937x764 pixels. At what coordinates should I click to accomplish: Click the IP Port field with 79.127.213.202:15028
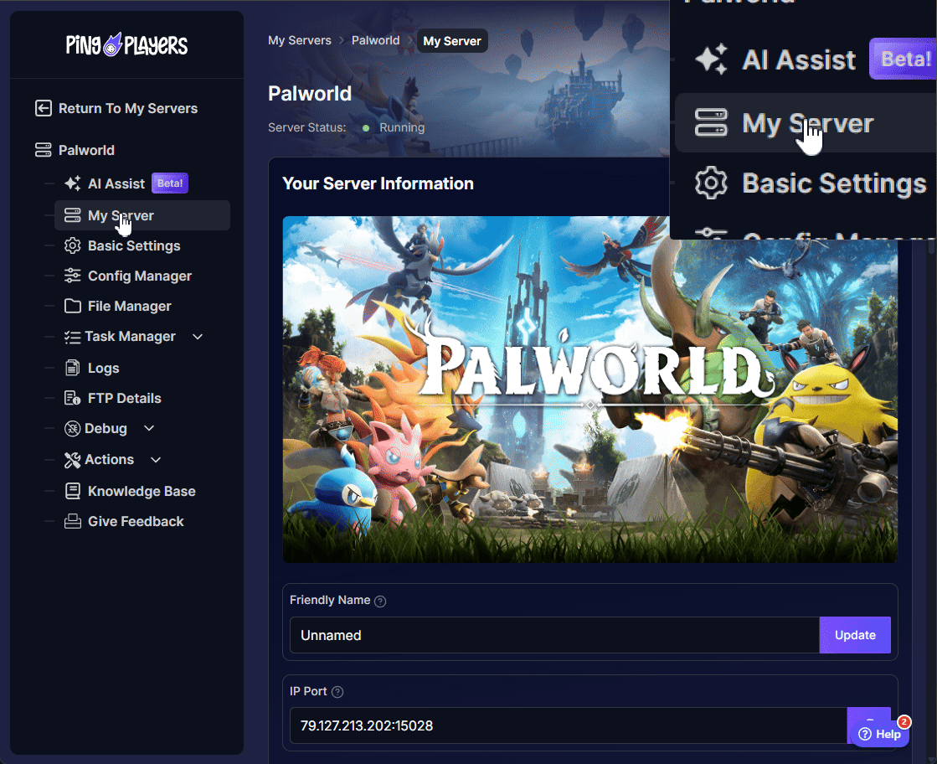(x=569, y=725)
